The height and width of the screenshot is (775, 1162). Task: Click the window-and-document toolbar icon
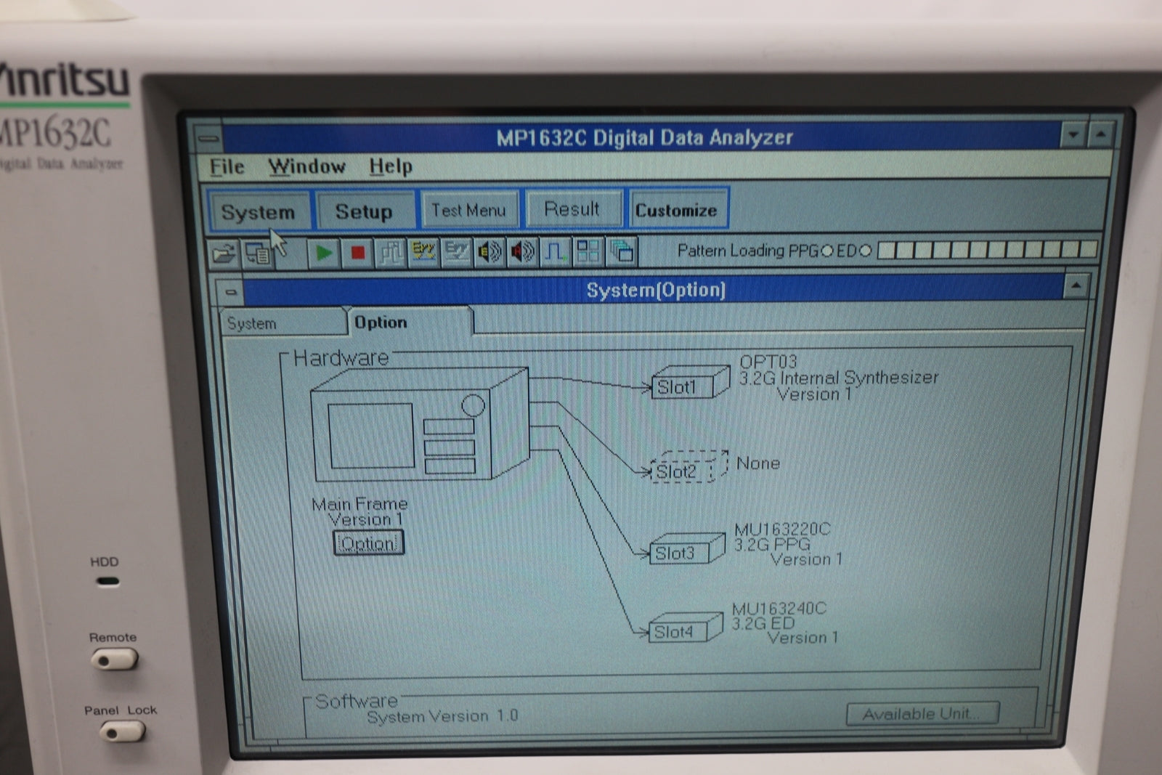257,253
